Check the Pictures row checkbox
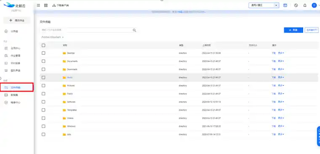 [43, 86]
